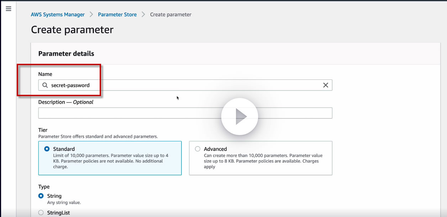Select the Advanced tier radio button

click(198, 149)
